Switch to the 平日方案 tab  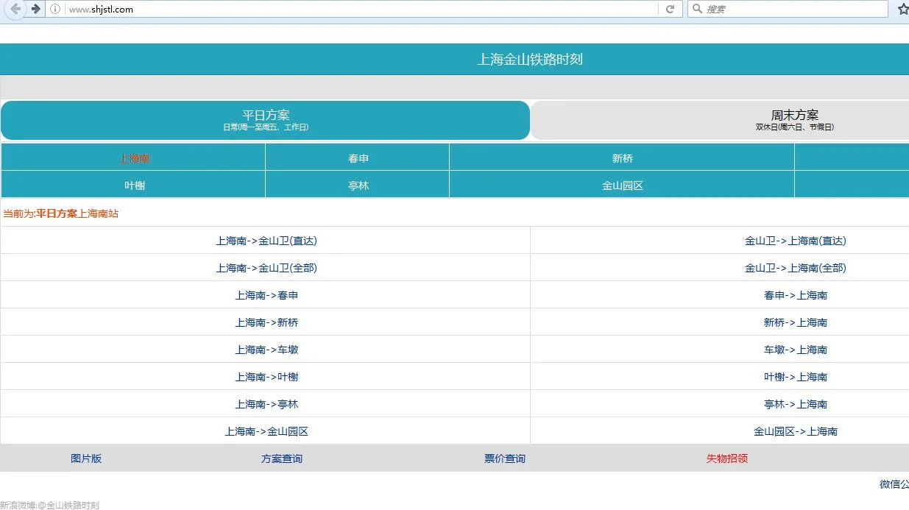(x=266, y=120)
